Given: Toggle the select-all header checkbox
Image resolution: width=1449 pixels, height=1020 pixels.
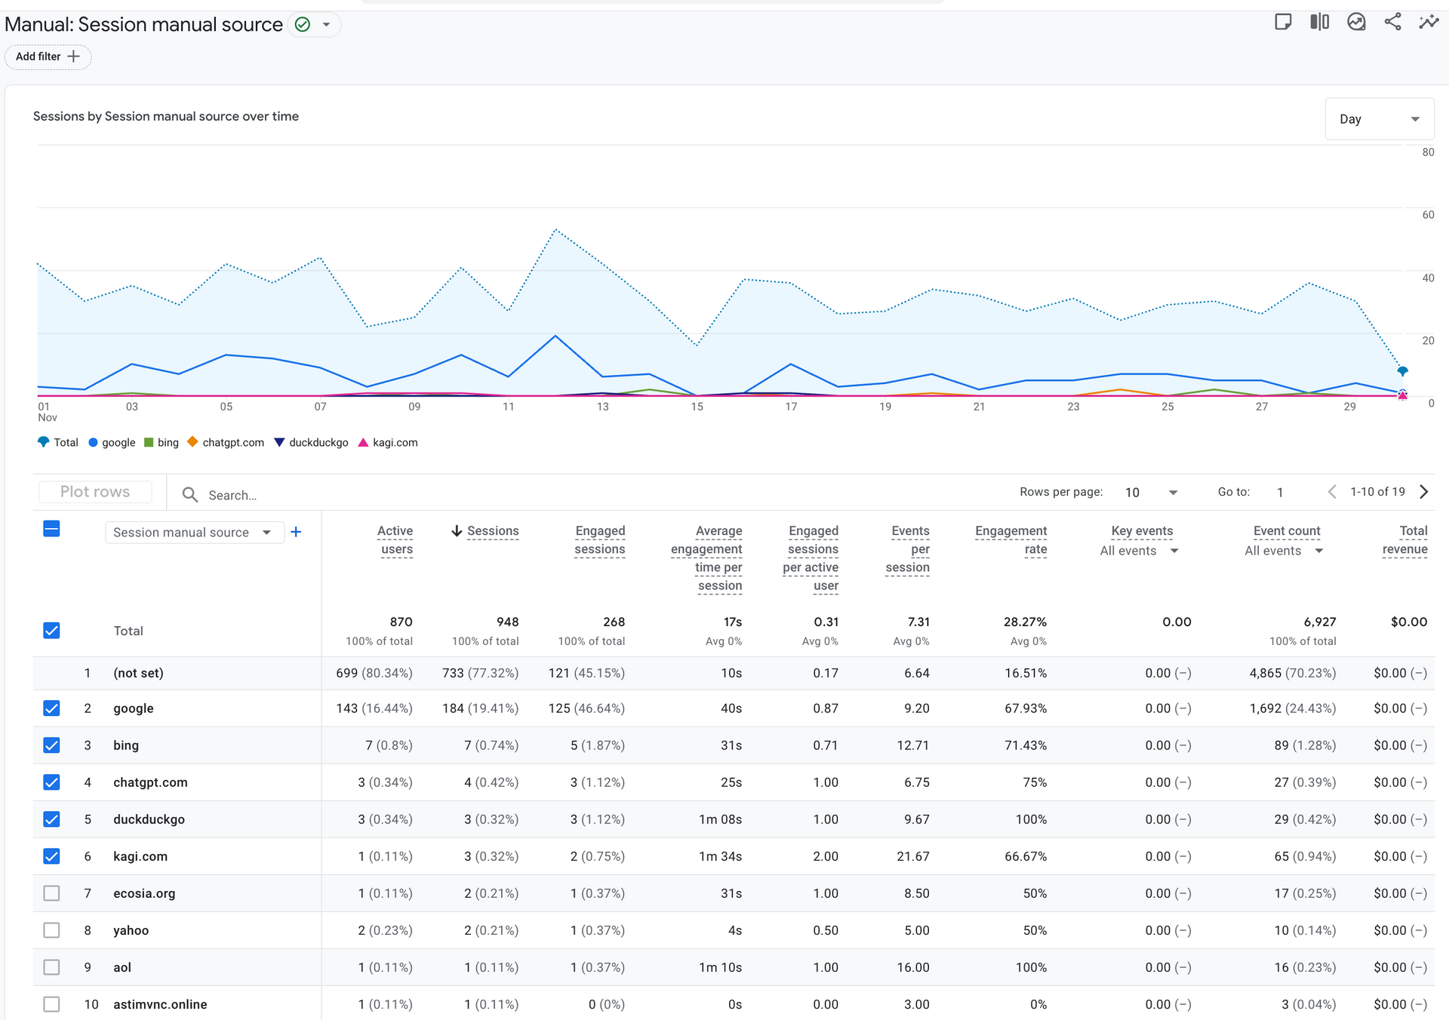Looking at the screenshot, I should [51, 529].
